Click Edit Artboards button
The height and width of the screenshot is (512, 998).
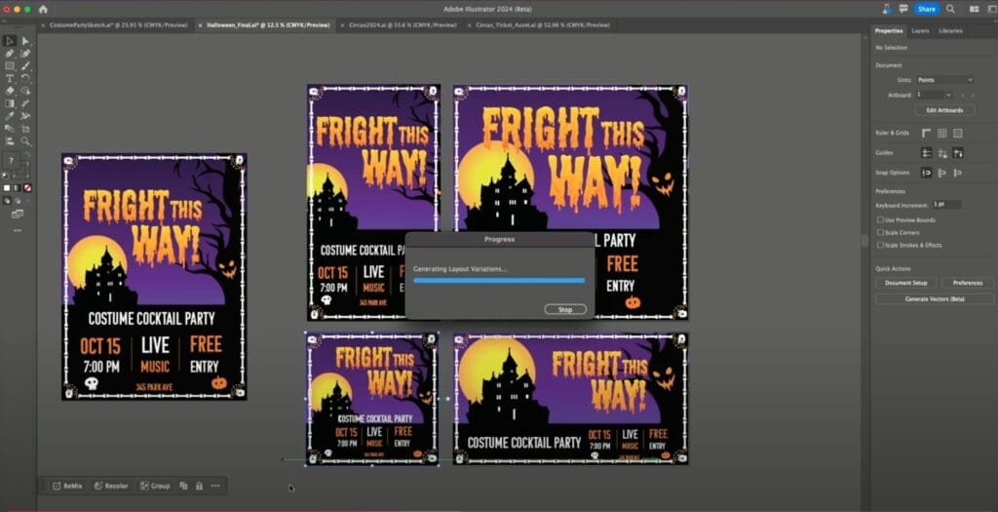[944, 110]
